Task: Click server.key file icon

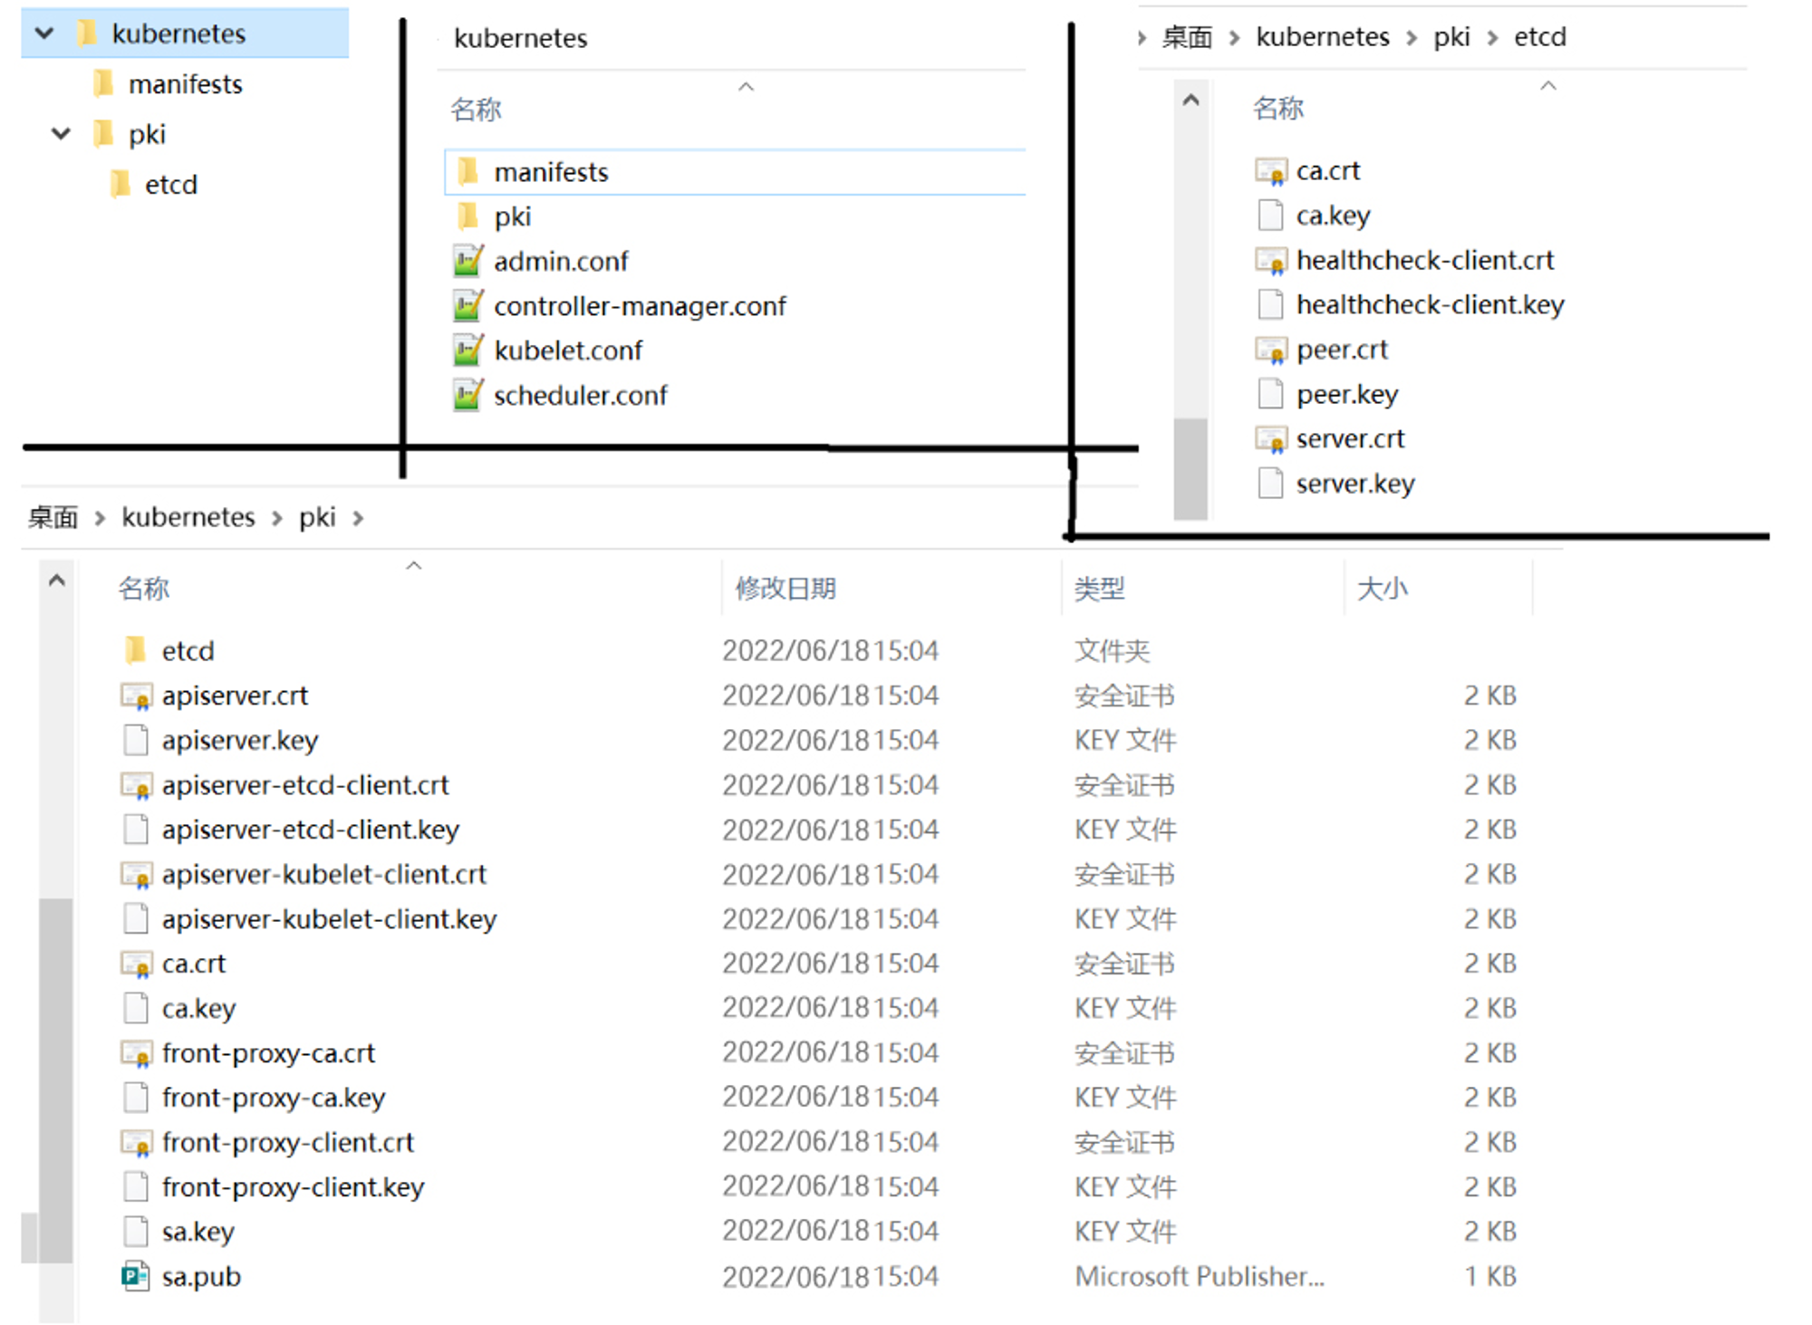Action: [1271, 484]
